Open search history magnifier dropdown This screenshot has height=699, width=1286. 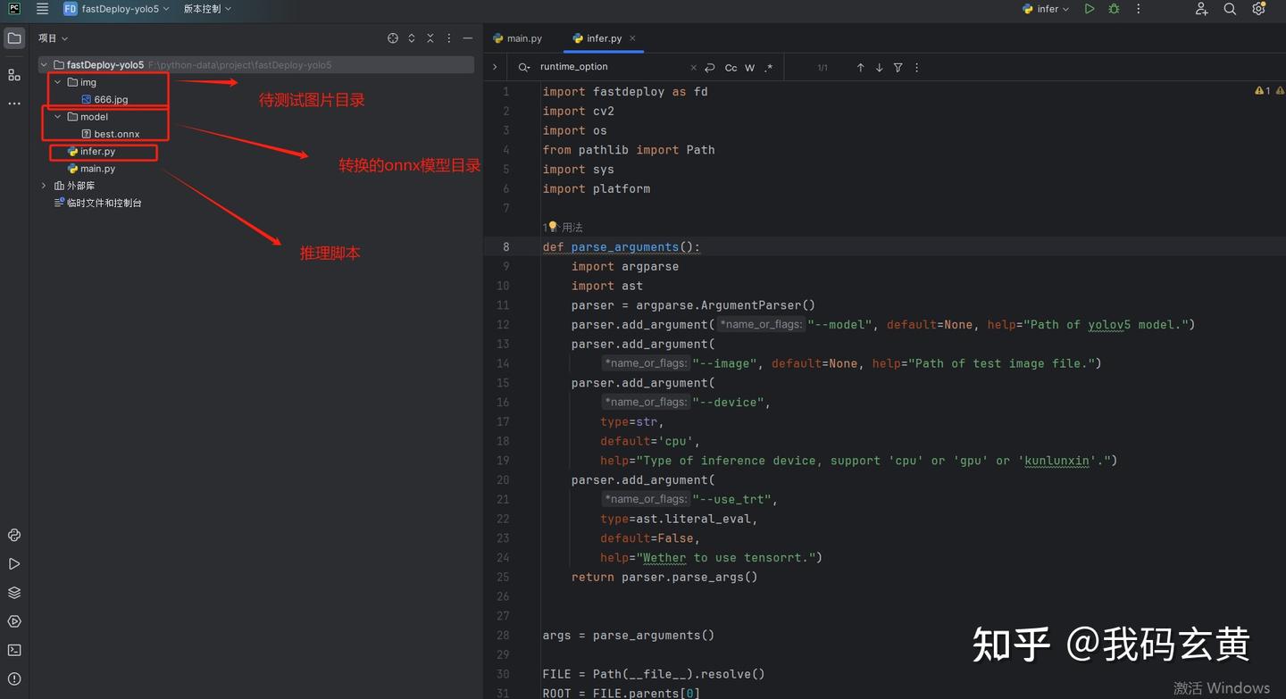(524, 68)
